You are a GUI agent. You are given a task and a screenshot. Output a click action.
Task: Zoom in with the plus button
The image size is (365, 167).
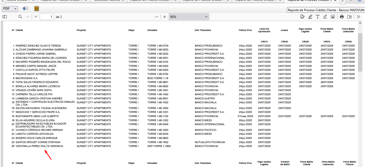pos(164,17)
